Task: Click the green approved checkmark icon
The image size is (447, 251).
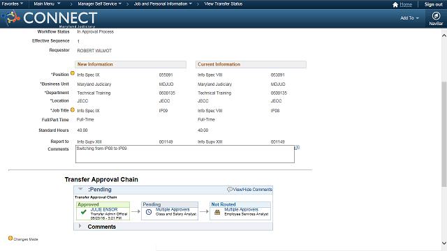Action: 84,212
